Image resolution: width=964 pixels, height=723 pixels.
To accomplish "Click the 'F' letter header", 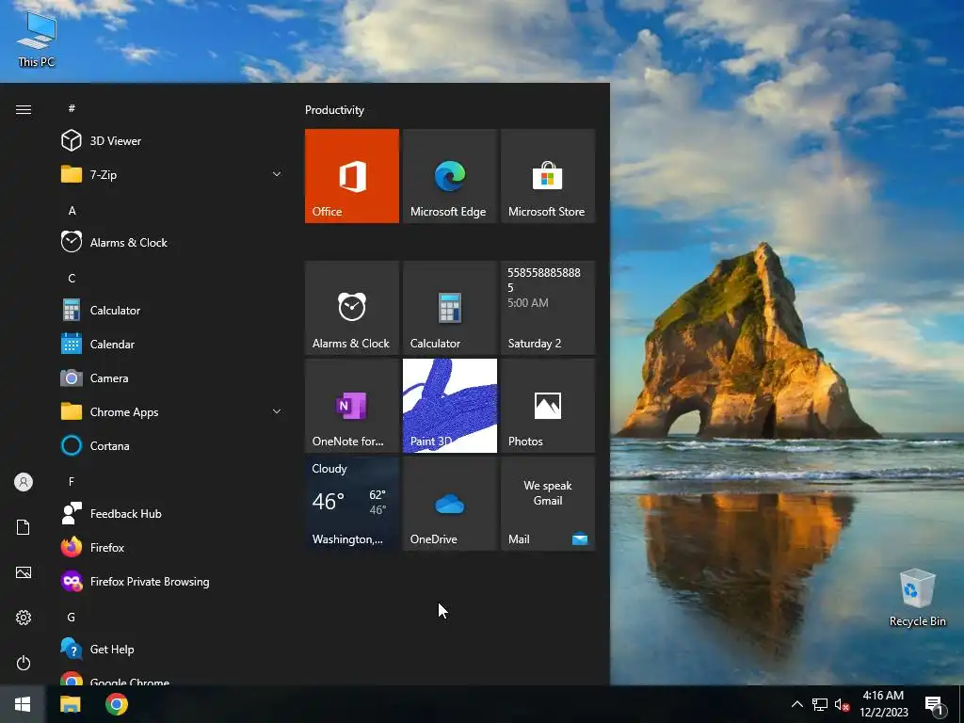I will tap(72, 481).
